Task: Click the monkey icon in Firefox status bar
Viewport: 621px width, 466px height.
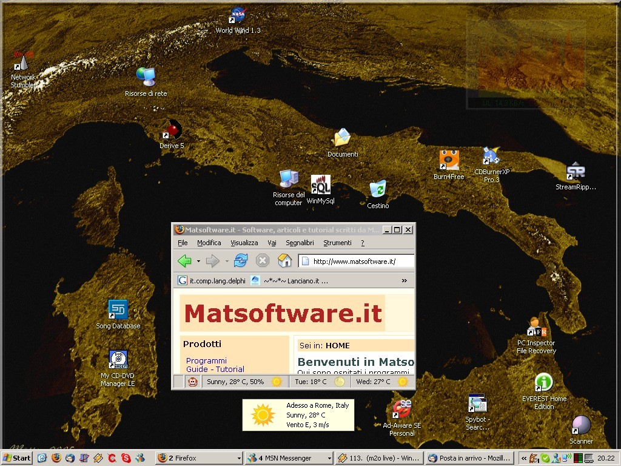Action: (192, 382)
